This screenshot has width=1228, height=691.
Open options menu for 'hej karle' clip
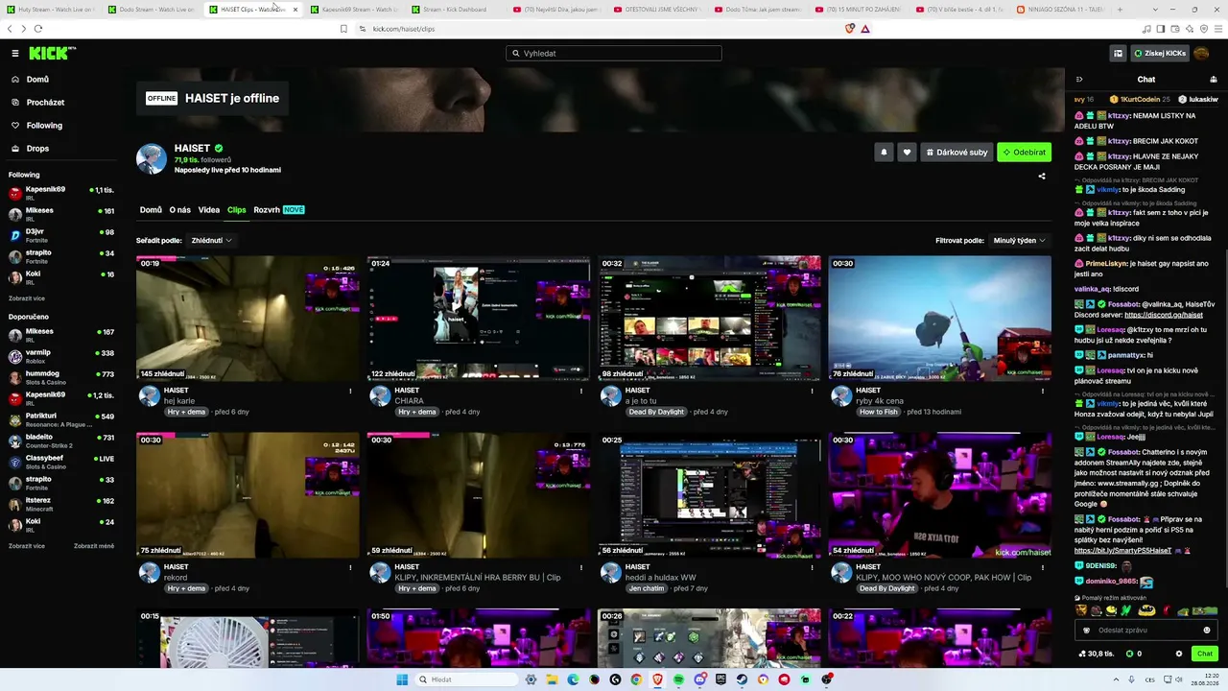click(x=350, y=391)
